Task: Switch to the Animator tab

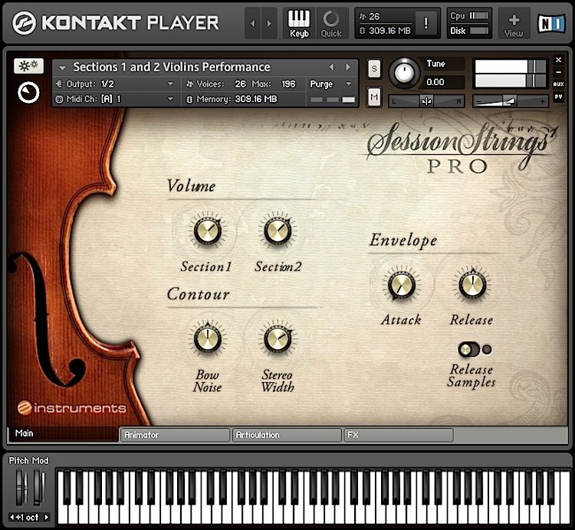Action: (x=175, y=435)
